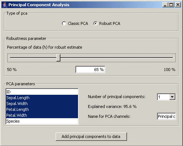183x146 pixels.
Task: Select Petal.Length in the variables list
Action: (x=42, y=109)
